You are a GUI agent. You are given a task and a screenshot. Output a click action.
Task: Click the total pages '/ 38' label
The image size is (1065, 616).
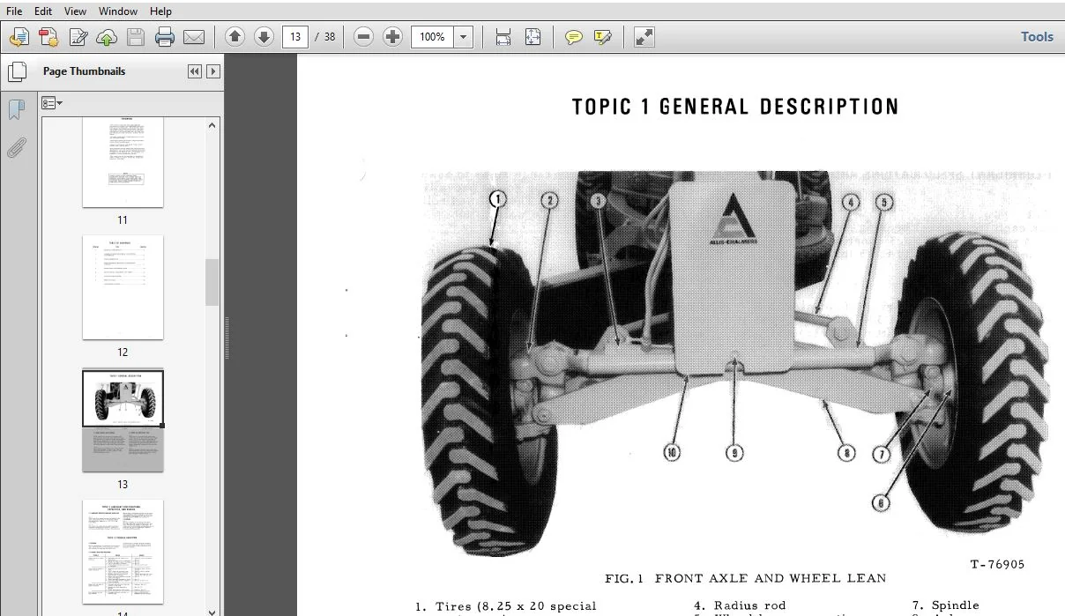pos(325,37)
